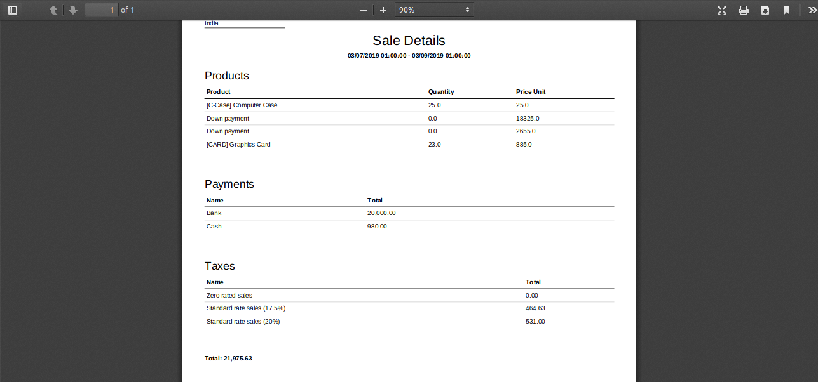Click the page number input field
Image resolution: width=818 pixels, height=382 pixels.
coord(102,10)
